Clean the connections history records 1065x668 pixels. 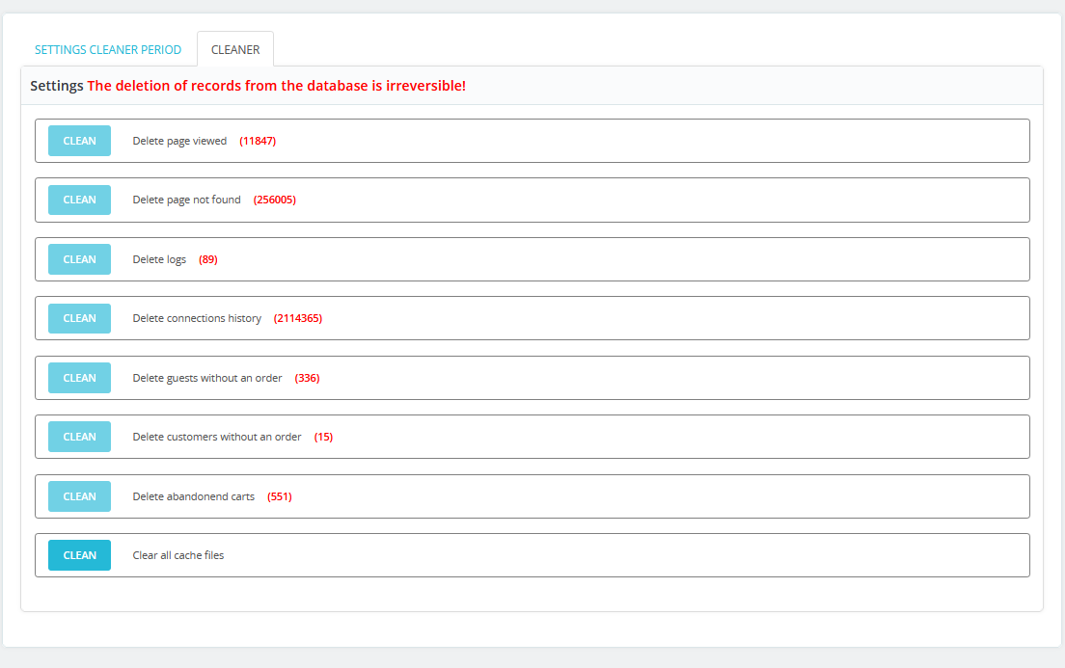tap(79, 318)
